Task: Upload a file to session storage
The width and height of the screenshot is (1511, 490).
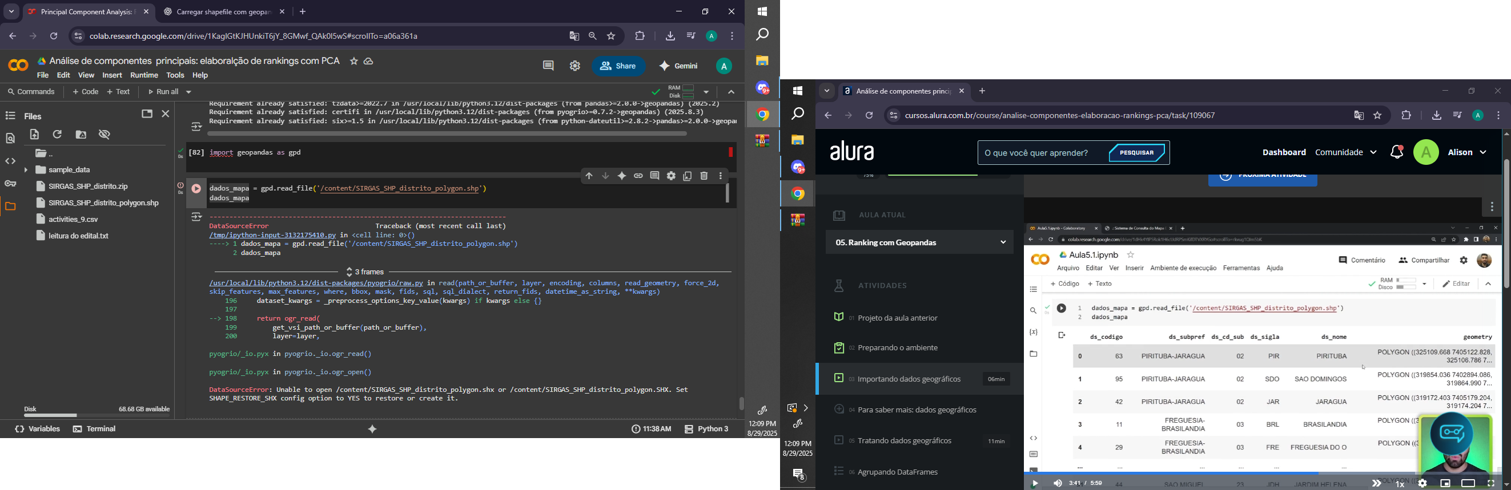Action: click(35, 135)
